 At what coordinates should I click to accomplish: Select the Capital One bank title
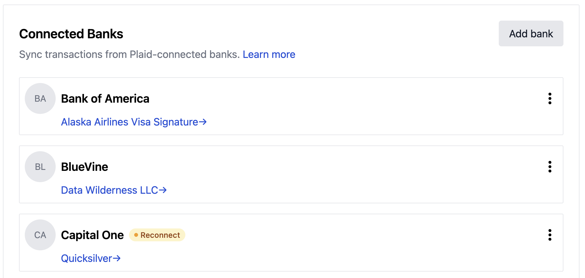click(92, 235)
